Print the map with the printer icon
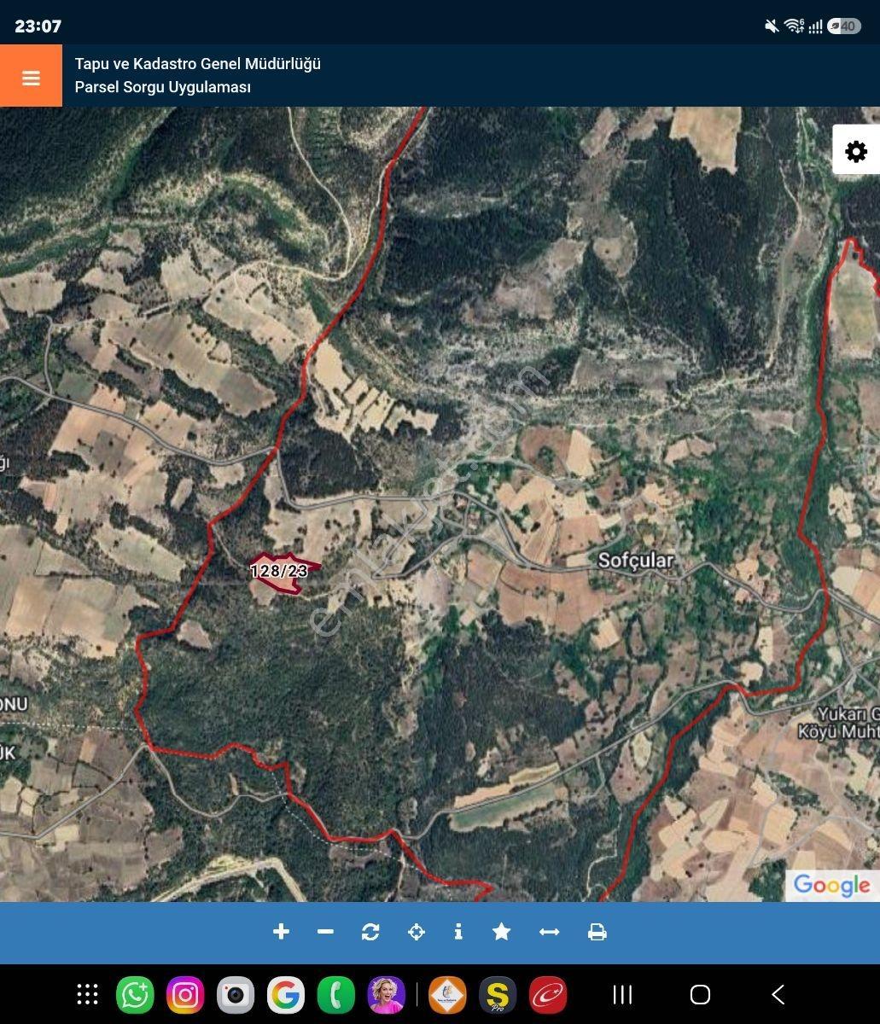The image size is (880, 1024). [x=597, y=932]
